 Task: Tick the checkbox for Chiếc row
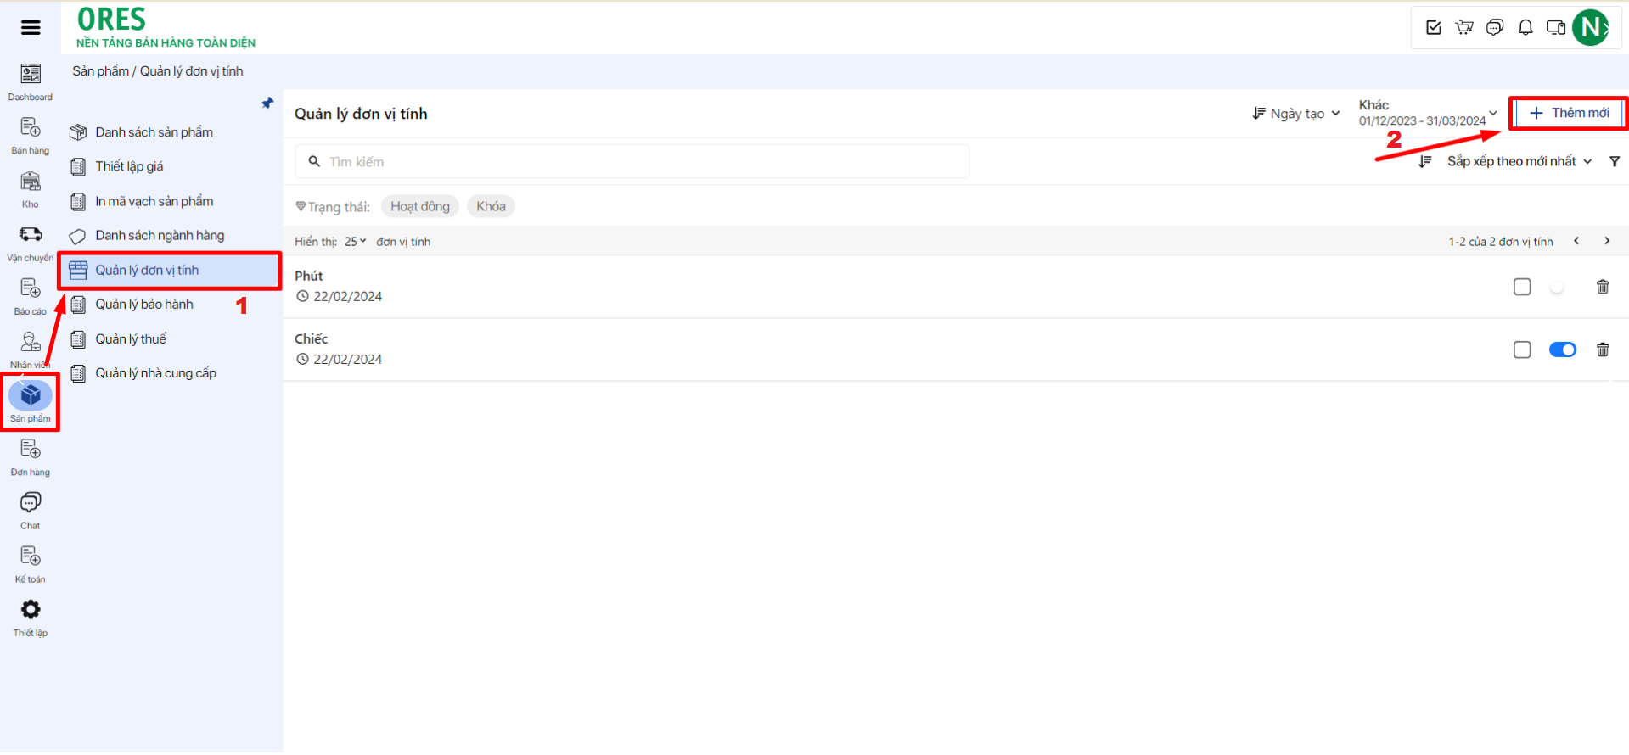tap(1521, 350)
